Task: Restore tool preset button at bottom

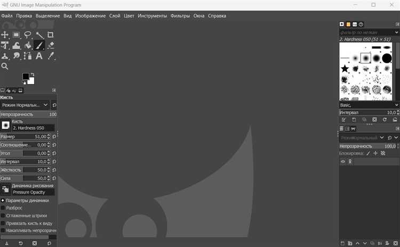Action: coord(21,243)
